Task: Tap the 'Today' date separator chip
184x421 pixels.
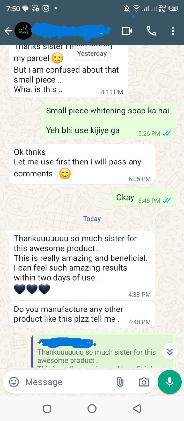Action: [x=92, y=219]
